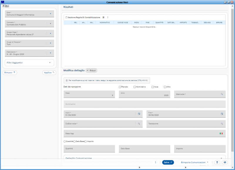Click the trash delete icon

(217, 162)
